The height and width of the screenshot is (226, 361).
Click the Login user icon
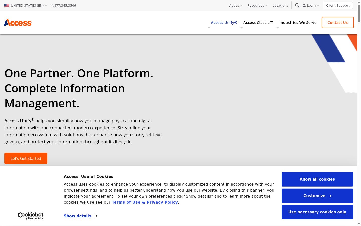[x=304, y=5]
